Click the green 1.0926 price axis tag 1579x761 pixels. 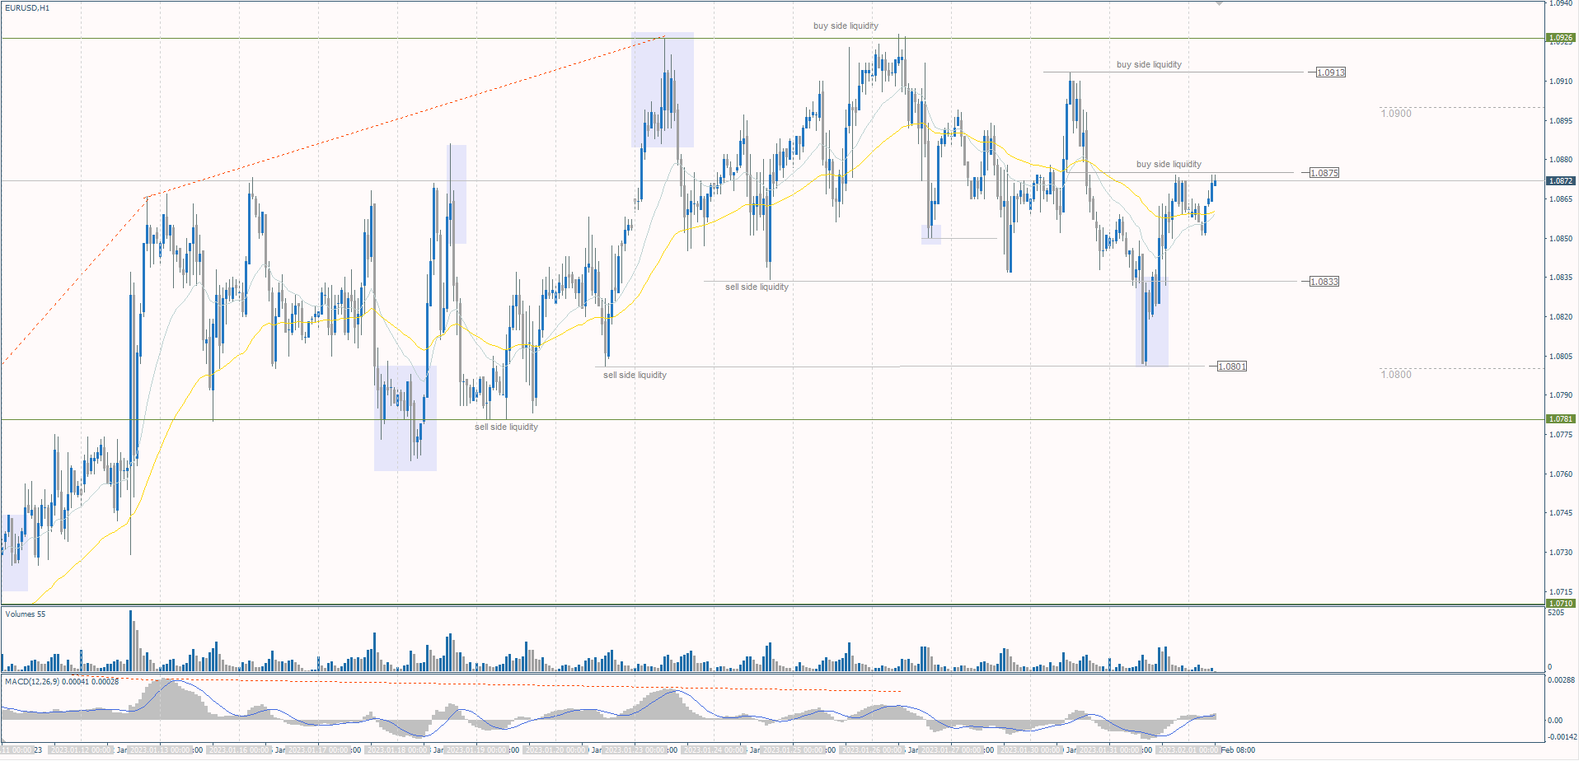point(1561,38)
